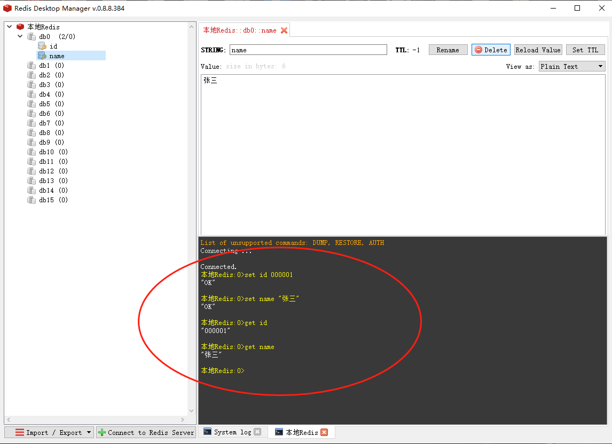The image size is (612, 444).
Task: Click the db13 database icon
Action: 32,181
